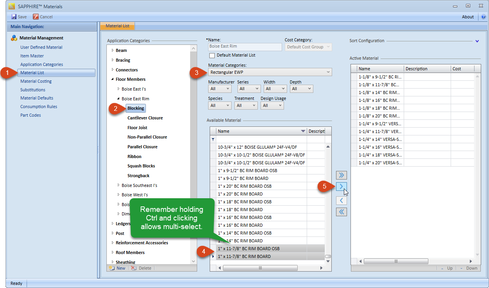Click the Cost column header in Active Material
The image size is (489, 288).
462,69
